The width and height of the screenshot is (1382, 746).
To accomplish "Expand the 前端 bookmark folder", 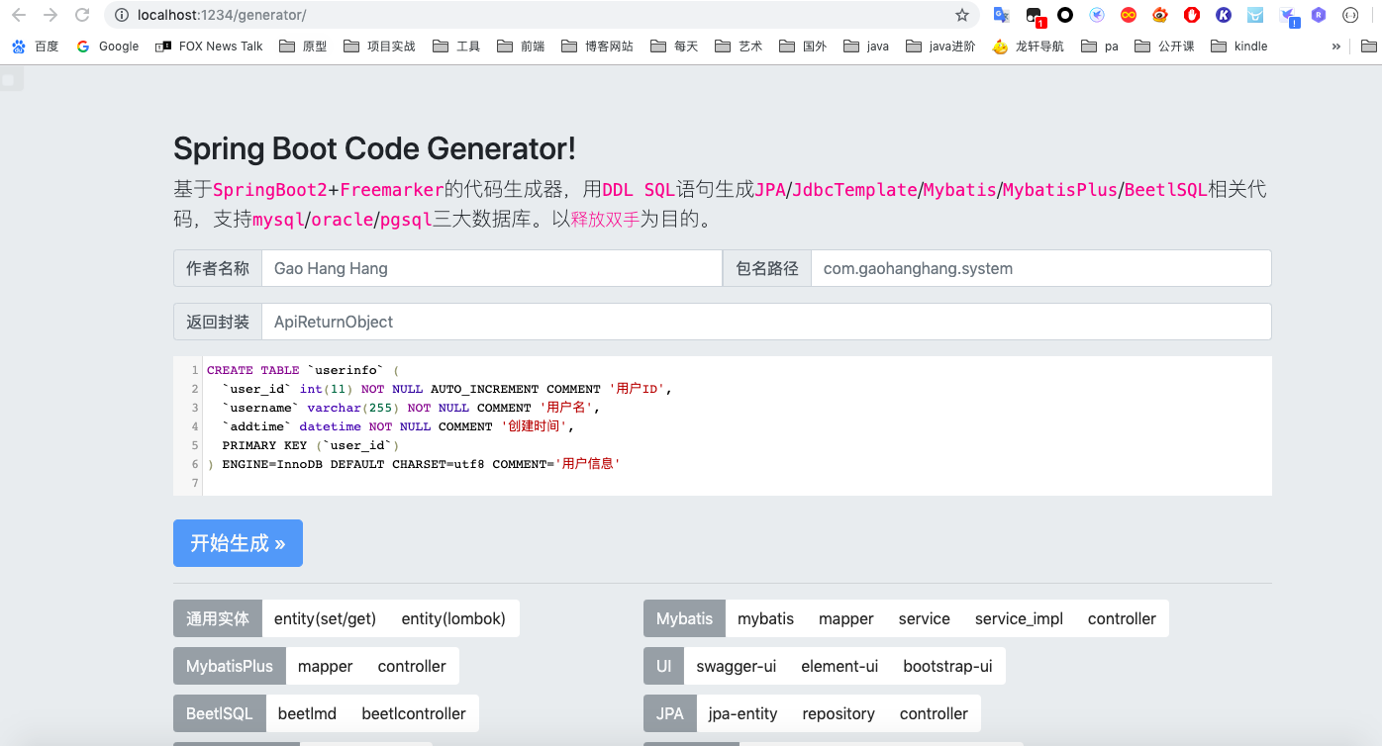I will click(x=521, y=46).
